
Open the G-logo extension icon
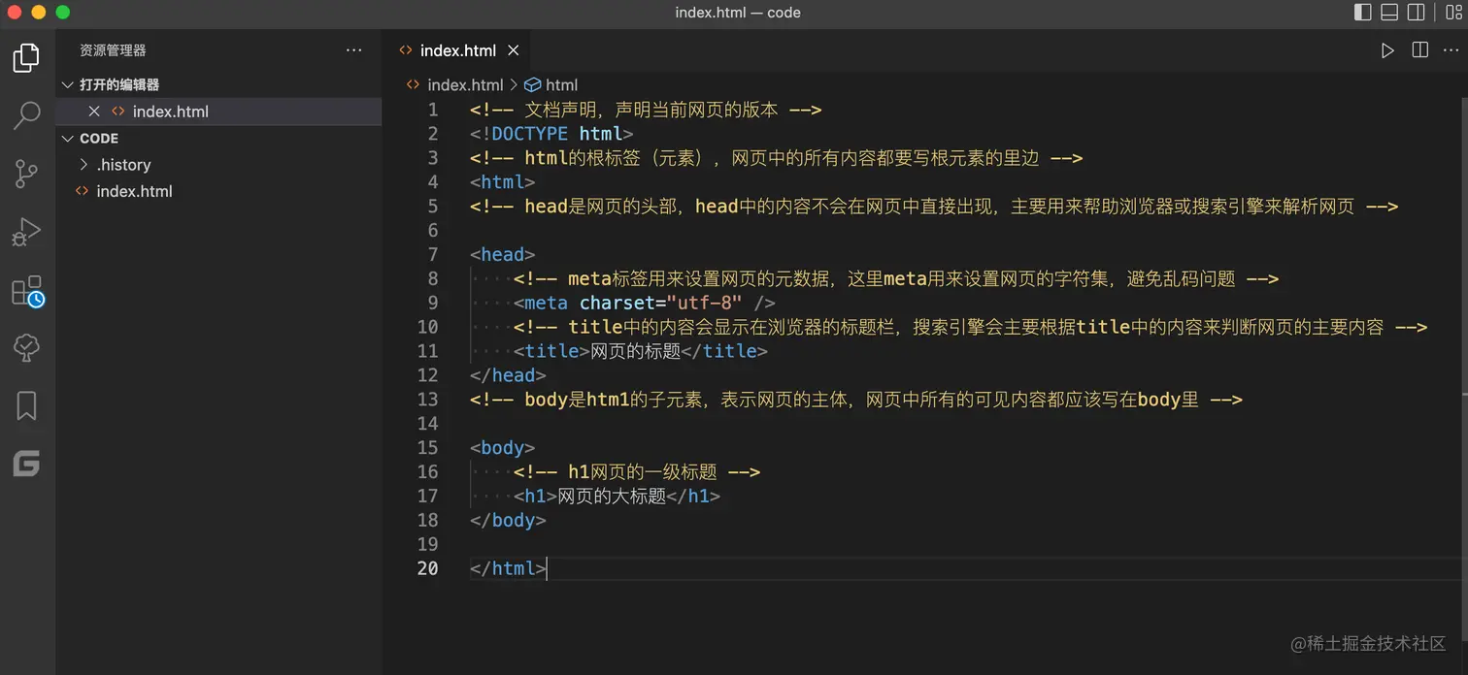[x=26, y=464]
